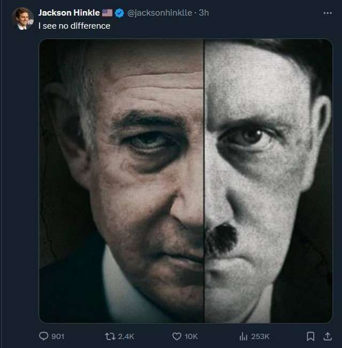
Task: Click the blue verified checkmark badge
Action: [120, 13]
